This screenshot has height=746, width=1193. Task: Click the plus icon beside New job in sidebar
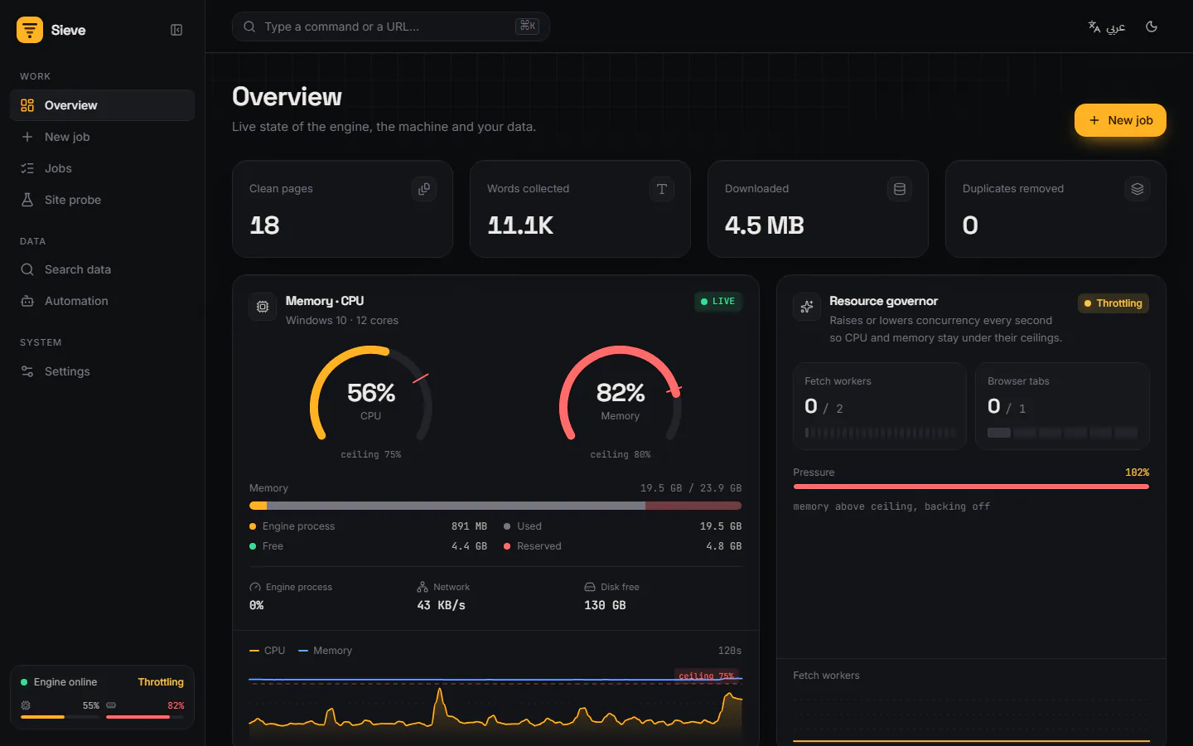pos(27,137)
